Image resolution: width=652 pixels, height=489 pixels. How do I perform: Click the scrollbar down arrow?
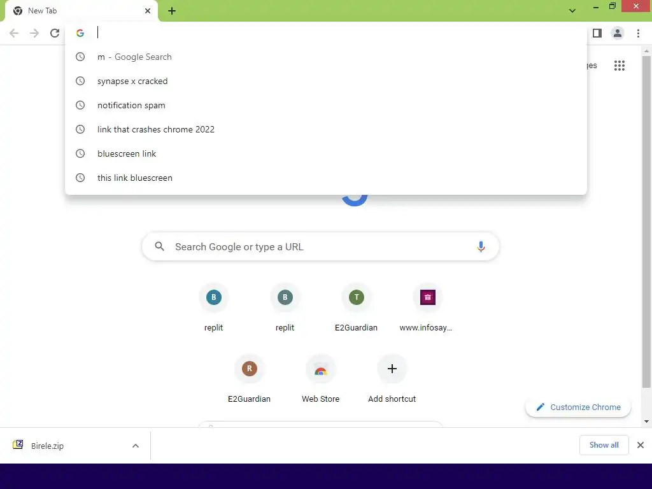click(646, 422)
